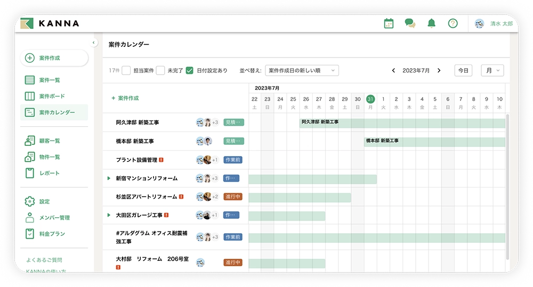Click the 新宿マンションリフォーム Gantt bar

313,179
